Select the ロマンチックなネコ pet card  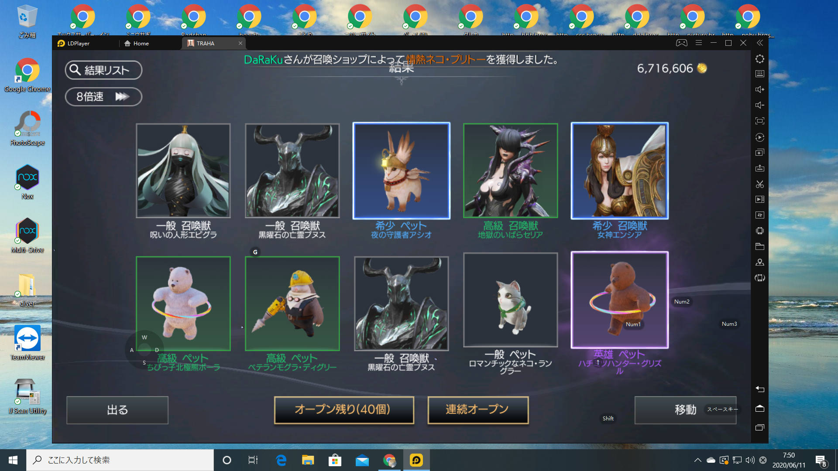pyautogui.click(x=511, y=300)
